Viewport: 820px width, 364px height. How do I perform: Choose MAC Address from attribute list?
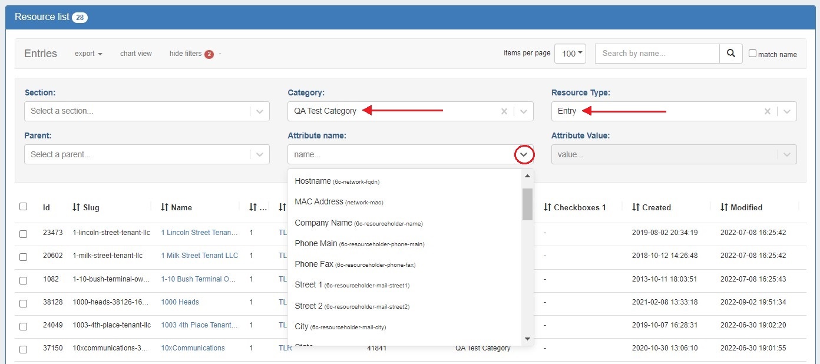[x=339, y=202]
